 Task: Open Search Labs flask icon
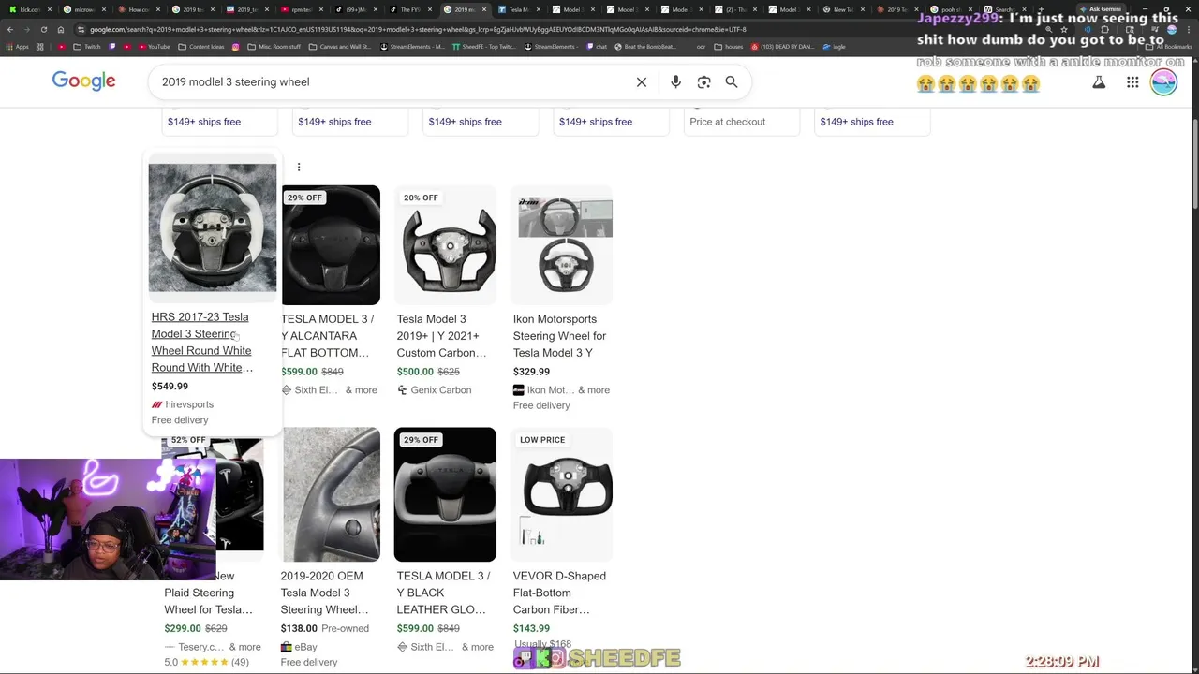(1099, 82)
